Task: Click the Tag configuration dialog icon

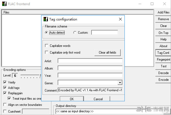Action: (46, 19)
